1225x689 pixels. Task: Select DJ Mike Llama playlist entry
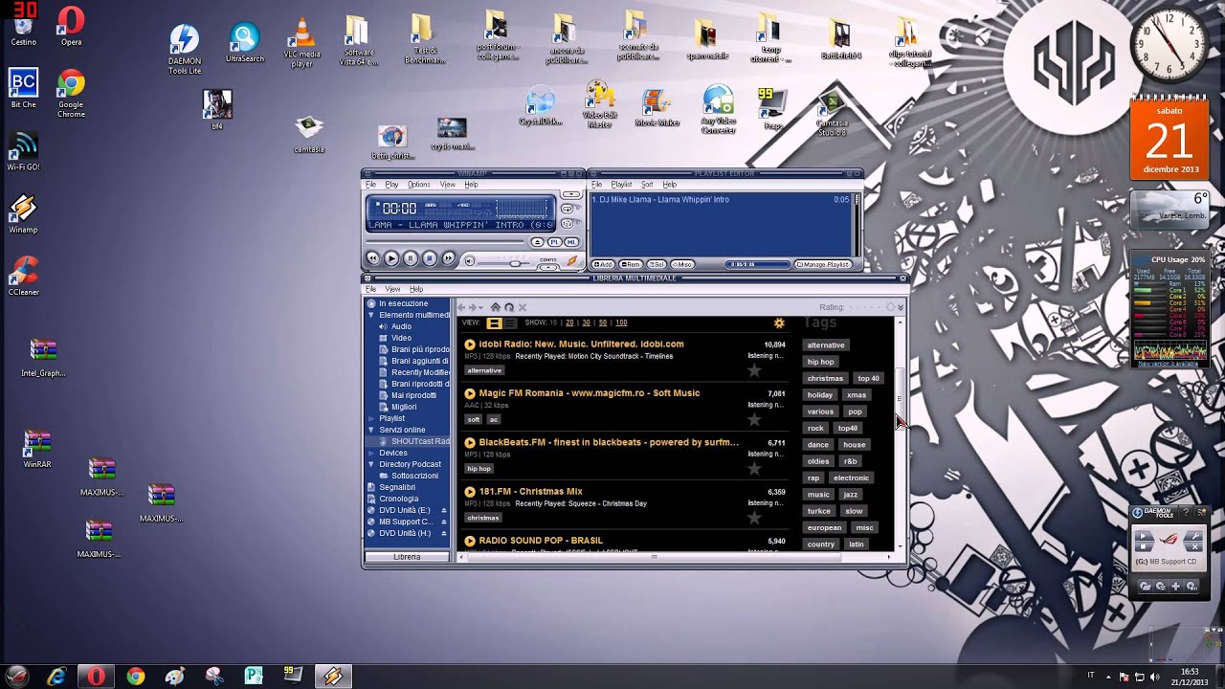point(720,200)
